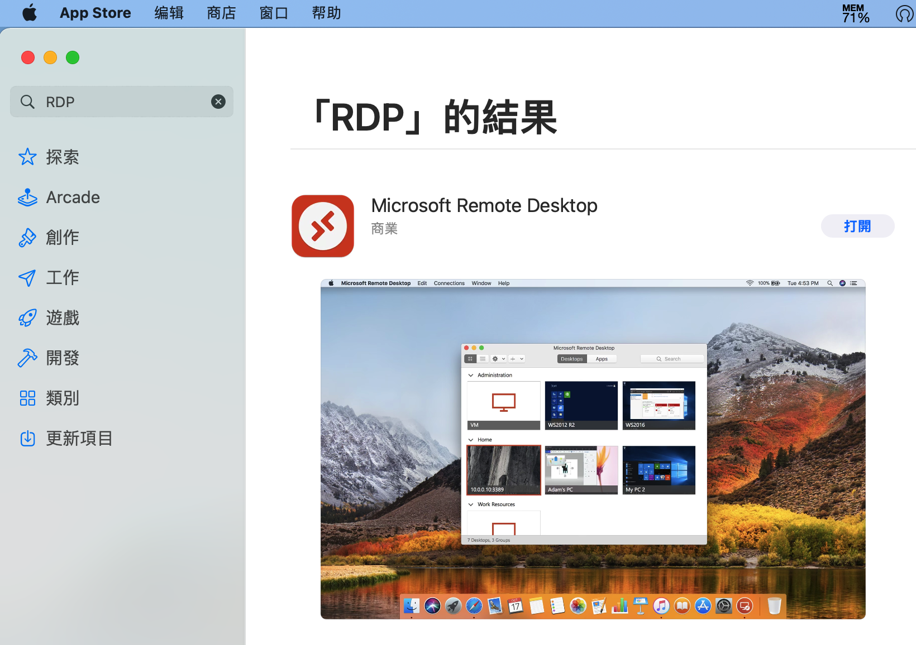Open the 遊戲 (Play) rocket icon
Viewport: 916px width, 645px height.
point(27,318)
